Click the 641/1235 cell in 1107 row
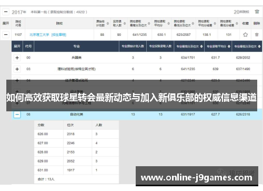Viewport: 263px width, 191px height. [x=139, y=35]
